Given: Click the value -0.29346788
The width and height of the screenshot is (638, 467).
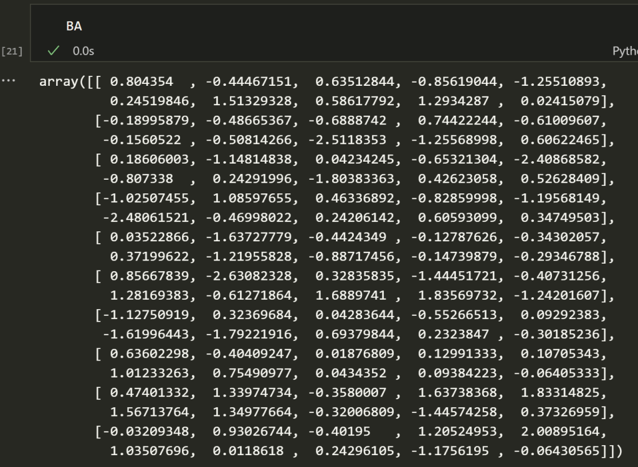Looking at the screenshot, I should coord(556,257).
